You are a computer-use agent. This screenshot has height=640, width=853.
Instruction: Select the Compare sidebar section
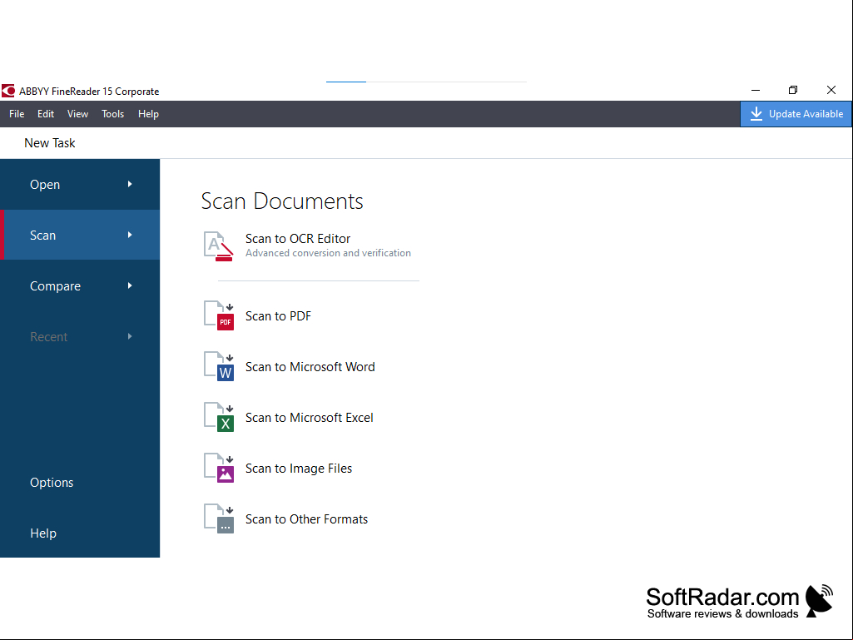pyautogui.click(x=80, y=285)
